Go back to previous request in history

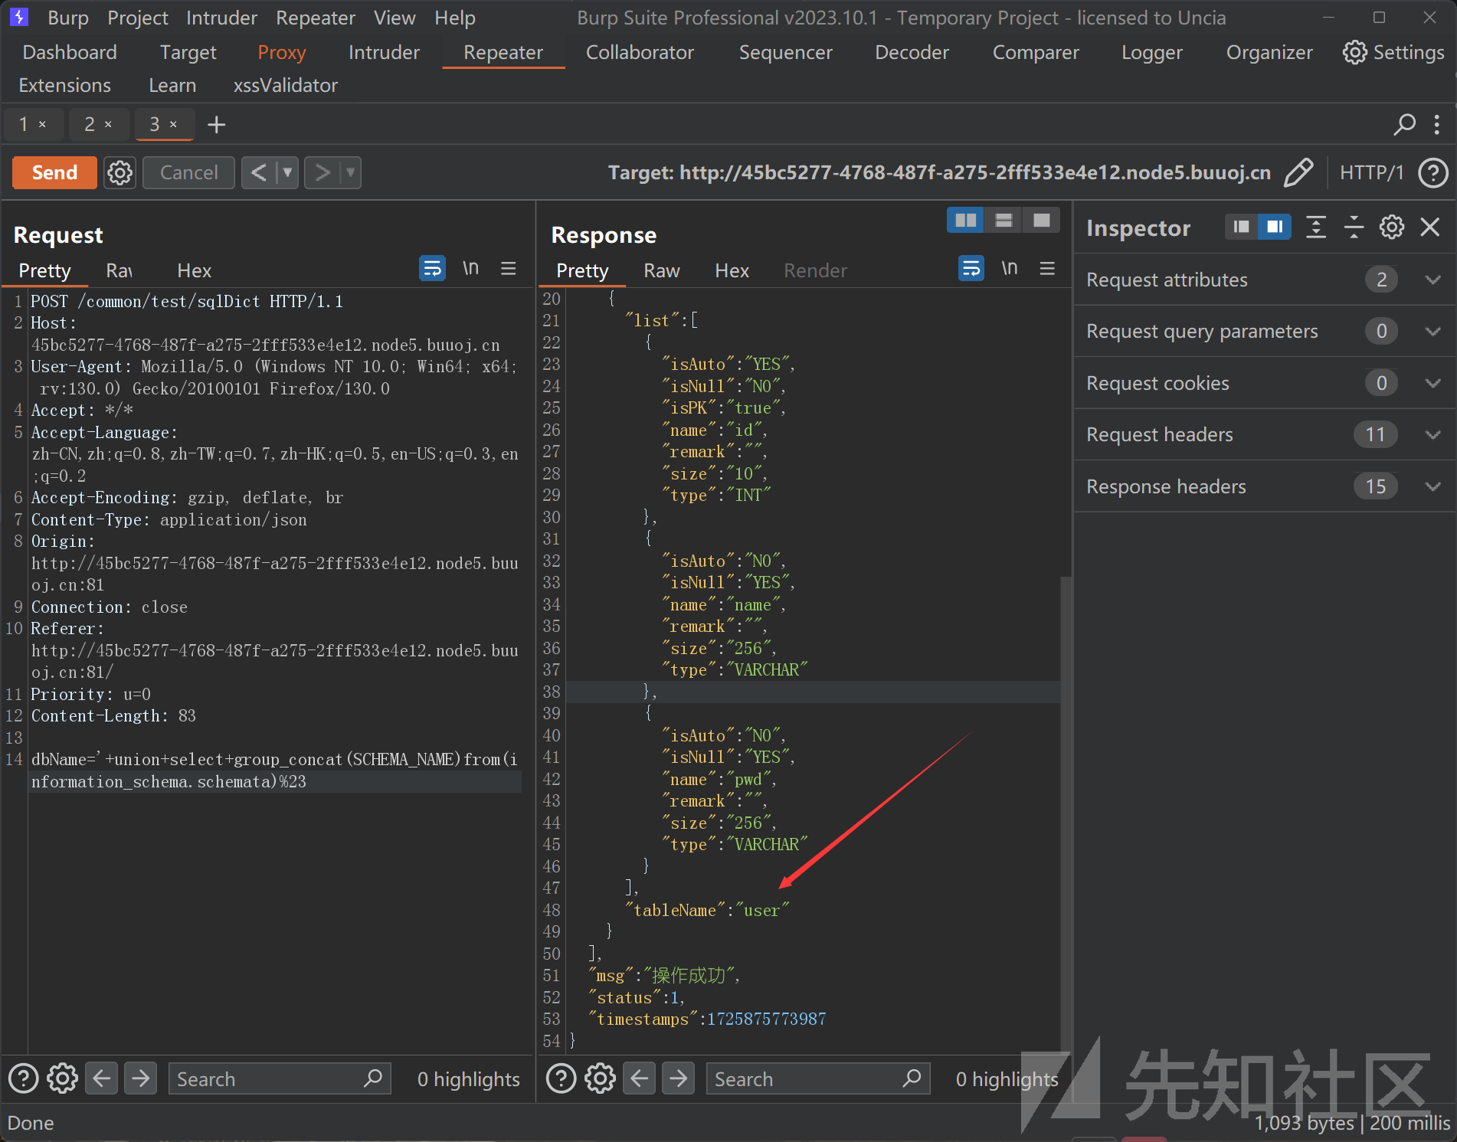click(259, 172)
